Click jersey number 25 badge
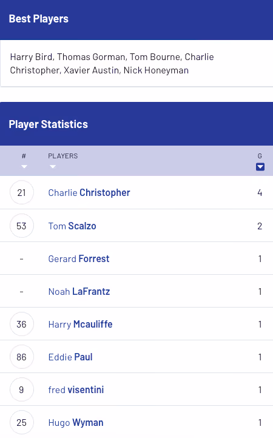 coord(21,422)
